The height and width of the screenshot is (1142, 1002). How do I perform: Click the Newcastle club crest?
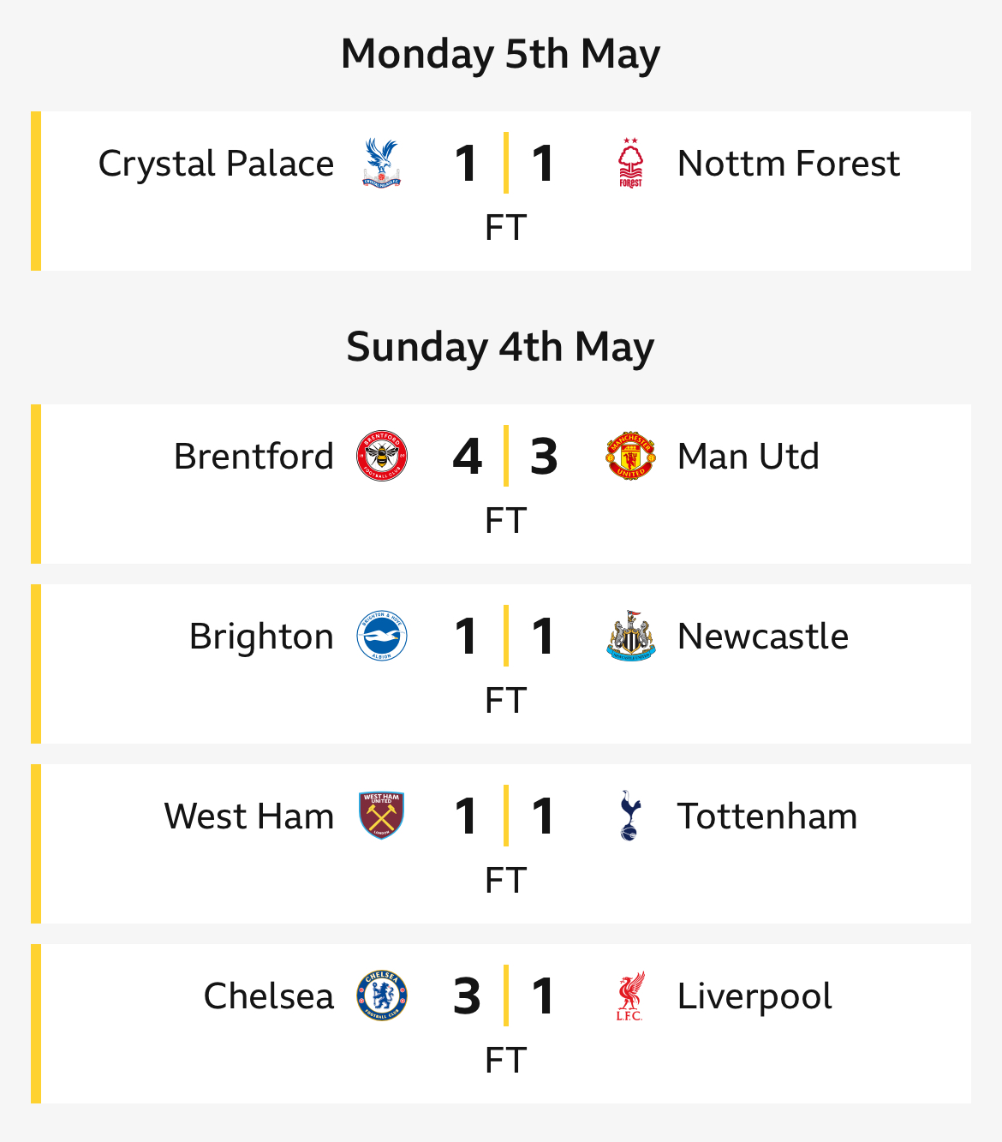click(x=630, y=636)
